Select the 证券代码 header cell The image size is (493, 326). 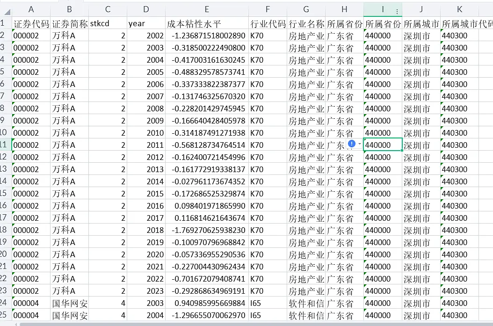click(x=31, y=22)
